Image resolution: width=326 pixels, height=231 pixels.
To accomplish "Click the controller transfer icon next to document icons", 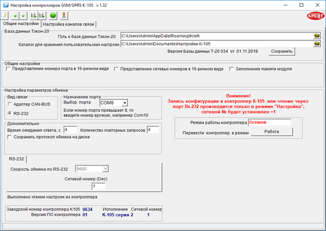I will click(x=33, y=16).
